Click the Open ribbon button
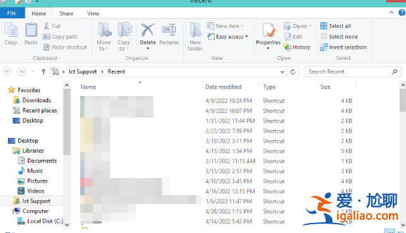This screenshot has height=233, width=406. [297, 26]
